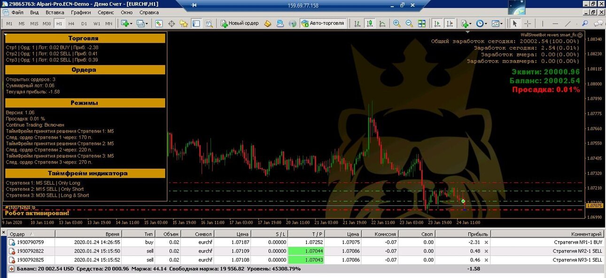Screen dimensions: 606x278
Task: Tile the chart windows
Action: [422, 23]
